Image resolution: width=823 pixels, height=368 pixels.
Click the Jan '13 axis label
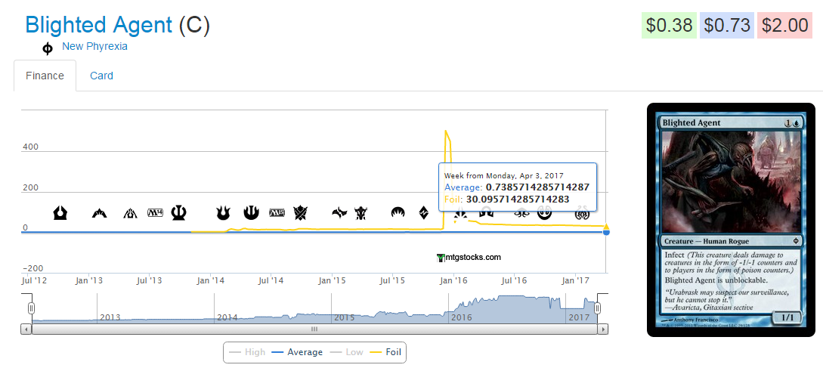tap(88, 280)
